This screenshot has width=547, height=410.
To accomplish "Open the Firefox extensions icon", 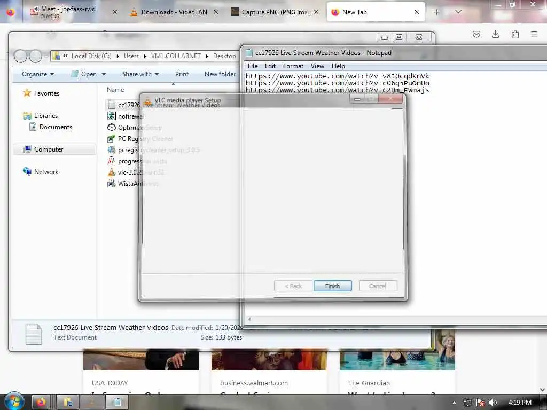I will click(515, 34).
